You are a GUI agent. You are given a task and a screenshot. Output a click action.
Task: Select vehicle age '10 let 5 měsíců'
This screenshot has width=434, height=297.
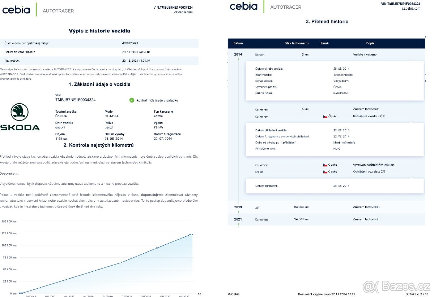[343, 75]
